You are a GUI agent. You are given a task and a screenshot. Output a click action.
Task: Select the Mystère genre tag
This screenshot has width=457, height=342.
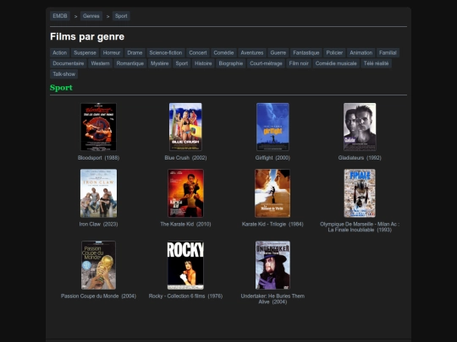click(x=159, y=63)
